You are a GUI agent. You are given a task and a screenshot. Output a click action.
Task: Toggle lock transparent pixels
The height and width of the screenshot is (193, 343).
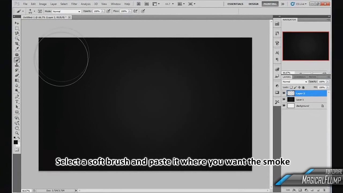[291, 87]
